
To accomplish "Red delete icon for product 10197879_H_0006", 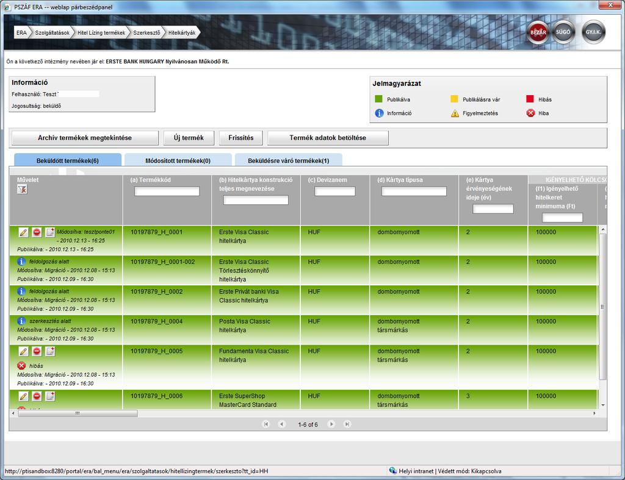I will tap(37, 396).
